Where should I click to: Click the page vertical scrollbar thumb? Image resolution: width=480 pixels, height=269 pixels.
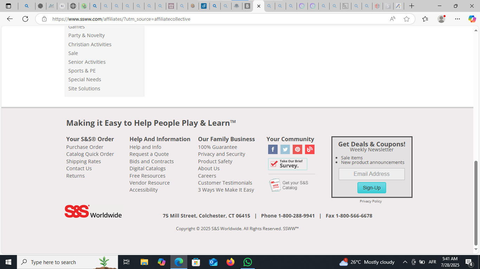point(476,203)
